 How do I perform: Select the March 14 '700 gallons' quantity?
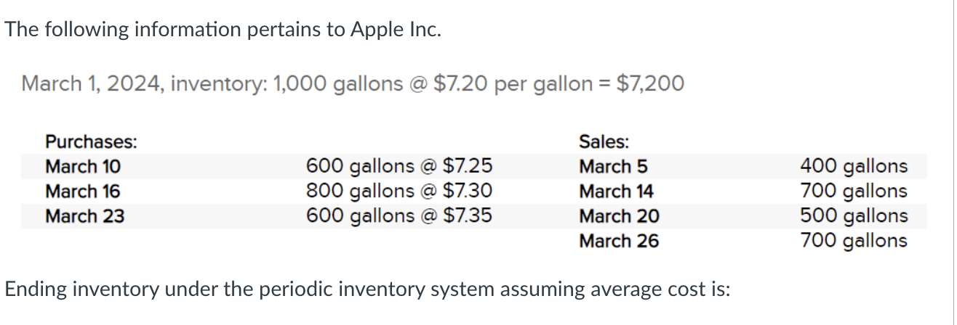854,192
